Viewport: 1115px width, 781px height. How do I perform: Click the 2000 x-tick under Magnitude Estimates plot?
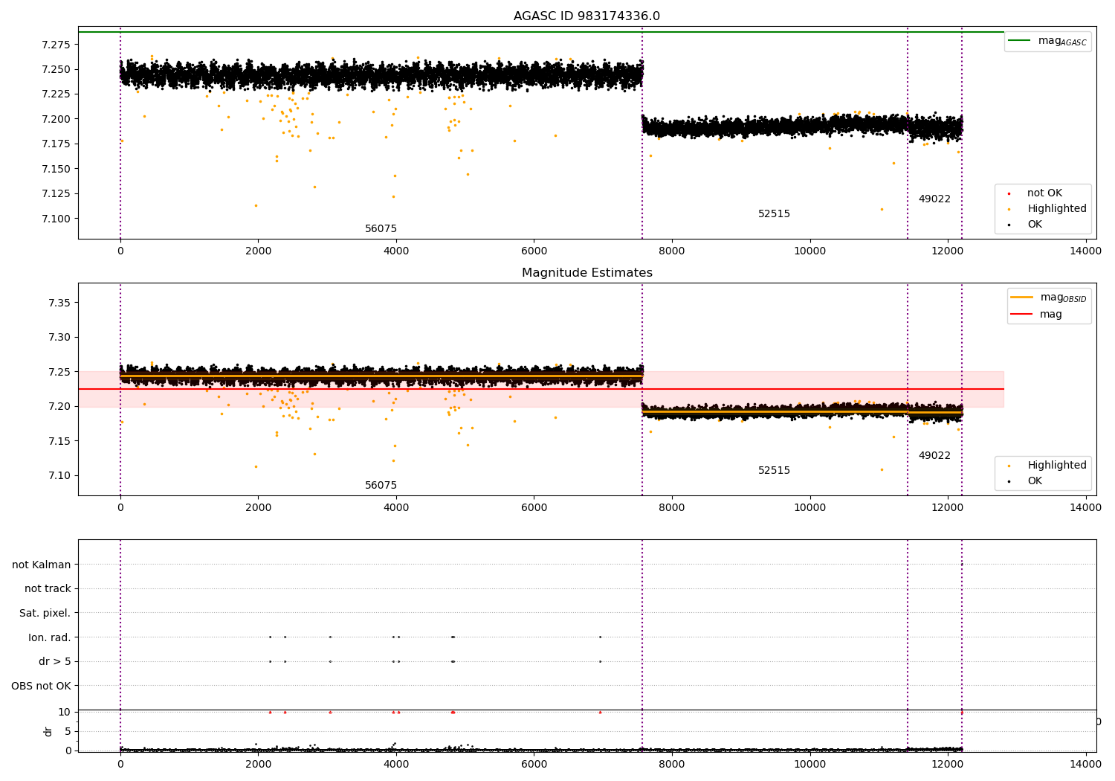pyautogui.click(x=258, y=508)
